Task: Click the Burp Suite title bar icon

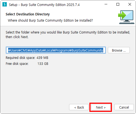Action: pos(5,4)
